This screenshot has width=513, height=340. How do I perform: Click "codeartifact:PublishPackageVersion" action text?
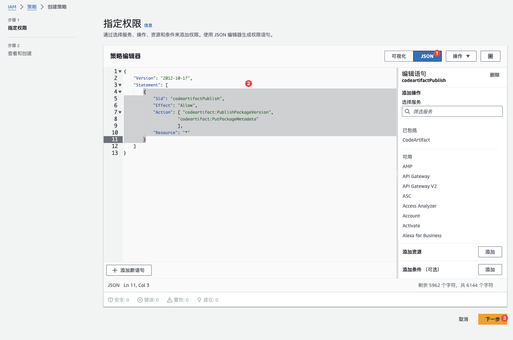(227, 112)
